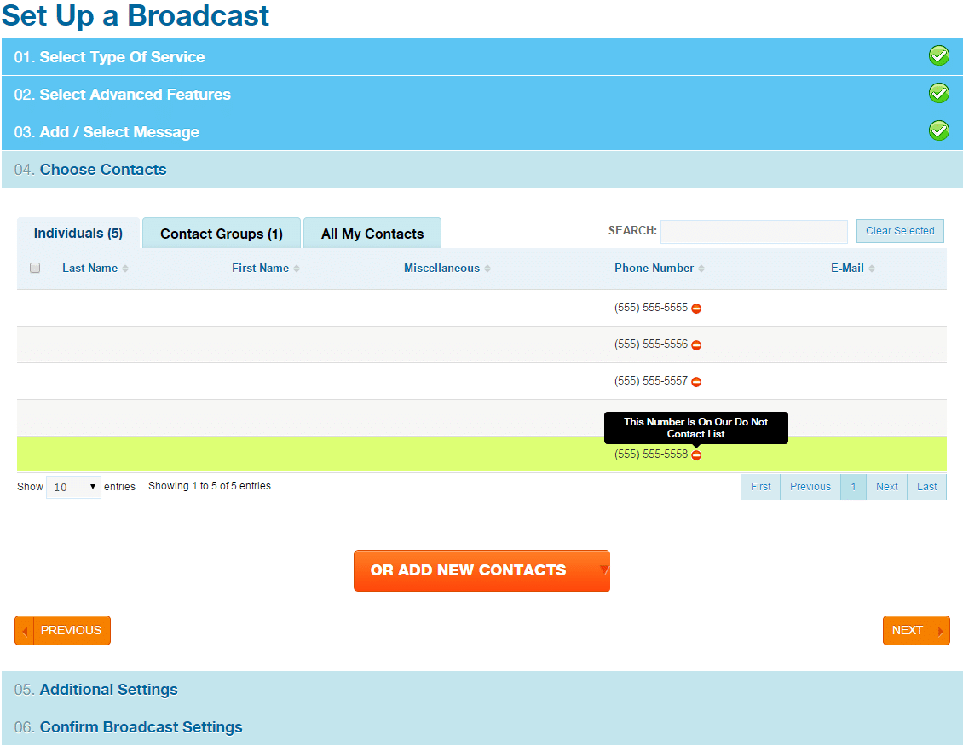
Task: Sort by Phone Number column arrows
Action: pos(701,269)
